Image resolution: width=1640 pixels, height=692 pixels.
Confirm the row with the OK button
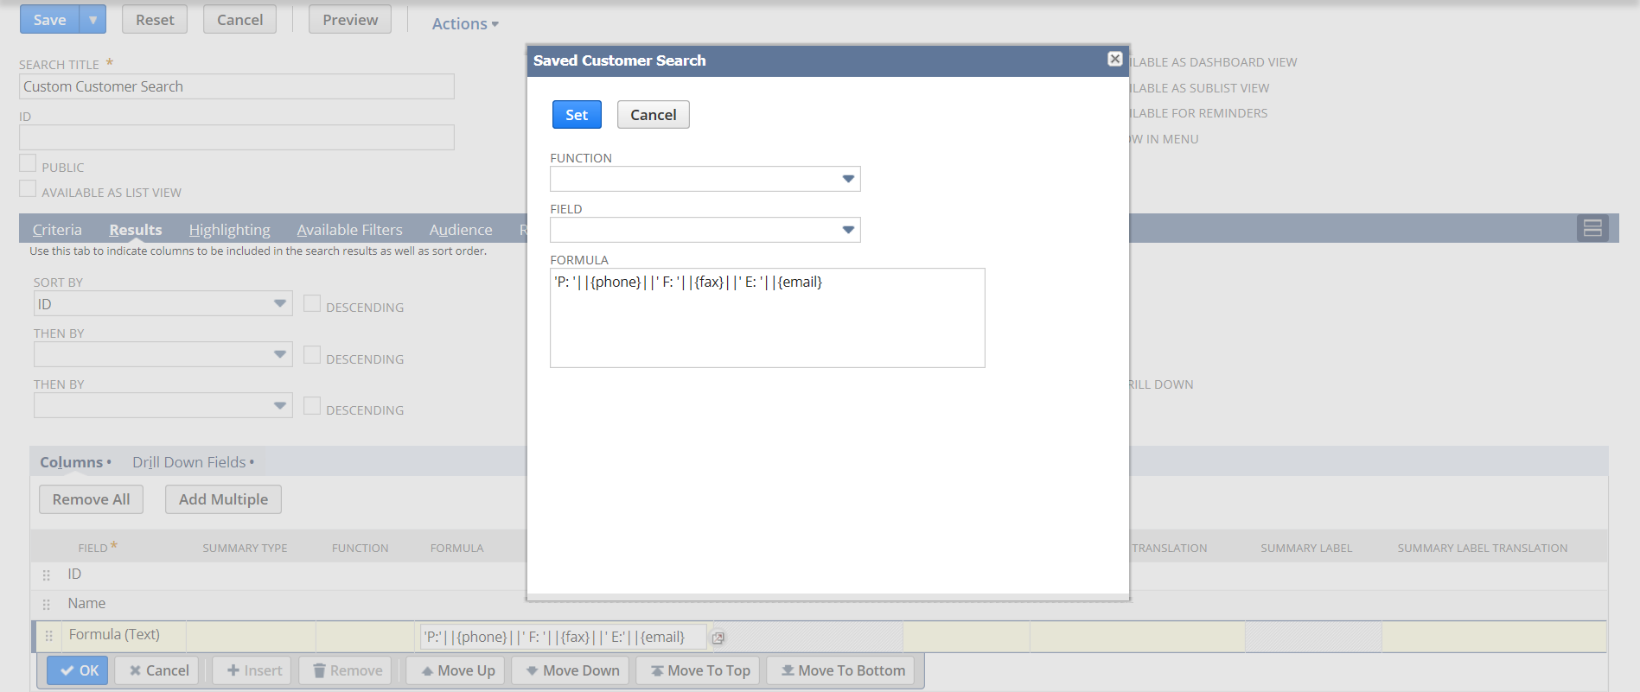coord(78,670)
